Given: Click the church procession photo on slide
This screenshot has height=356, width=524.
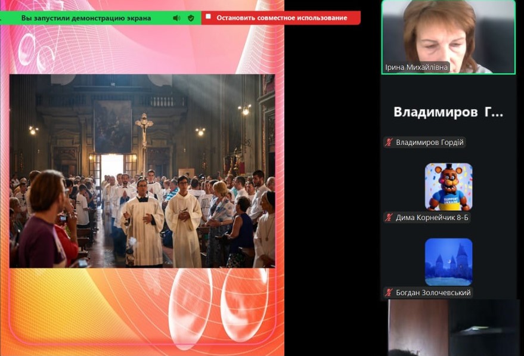Looking at the screenshot, I should click(x=142, y=171).
